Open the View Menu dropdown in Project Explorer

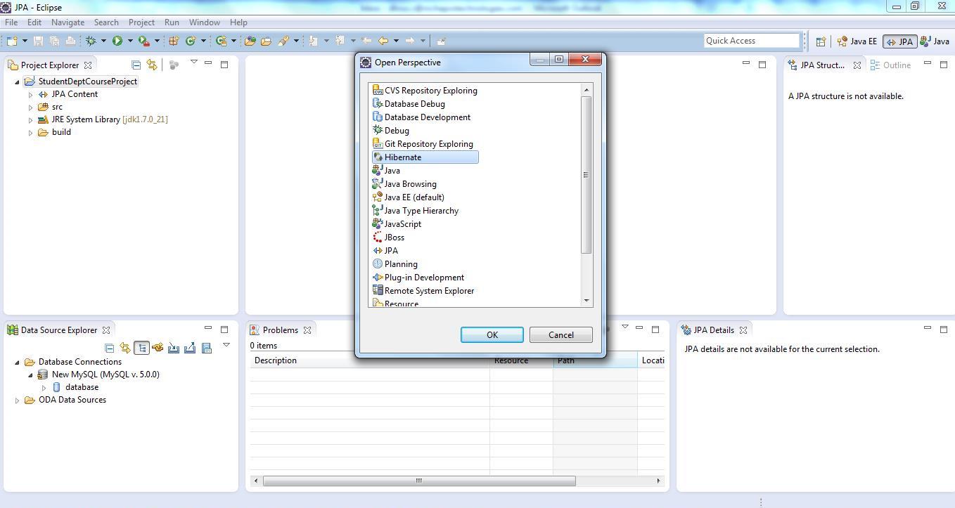(194, 63)
